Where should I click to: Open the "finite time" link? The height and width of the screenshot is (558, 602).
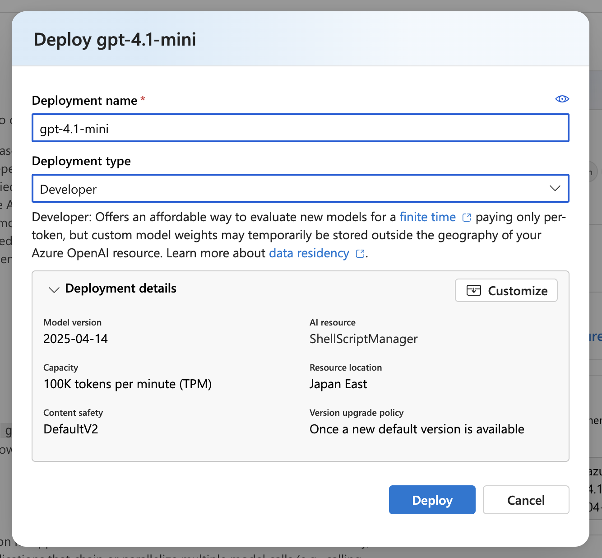coord(427,217)
